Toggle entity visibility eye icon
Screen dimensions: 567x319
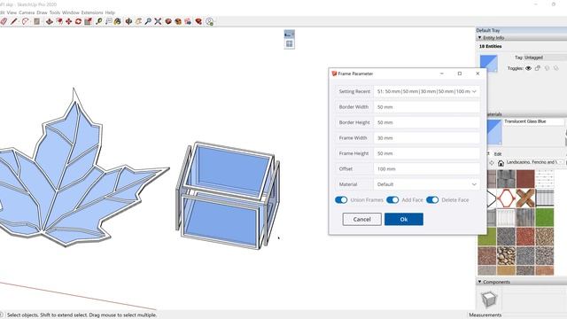pyautogui.click(x=528, y=68)
